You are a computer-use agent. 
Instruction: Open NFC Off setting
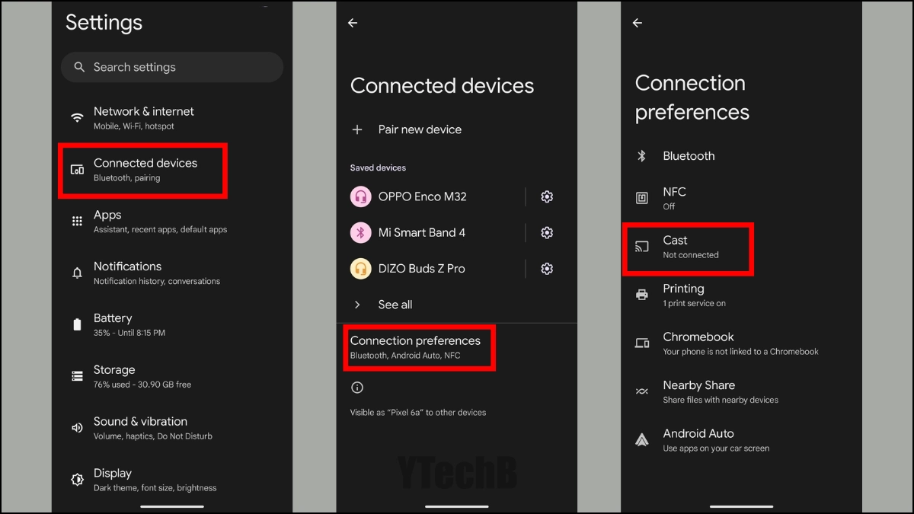tap(741, 198)
